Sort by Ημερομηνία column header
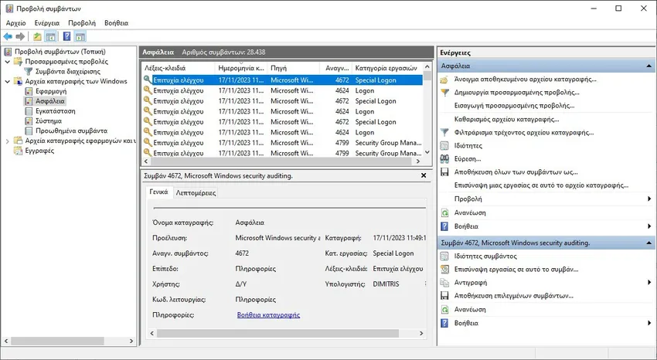This screenshot has height=360, width=657. [241, 68]
